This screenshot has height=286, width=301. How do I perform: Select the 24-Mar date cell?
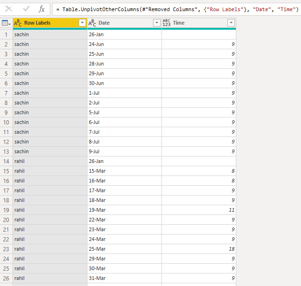(124, 240)
